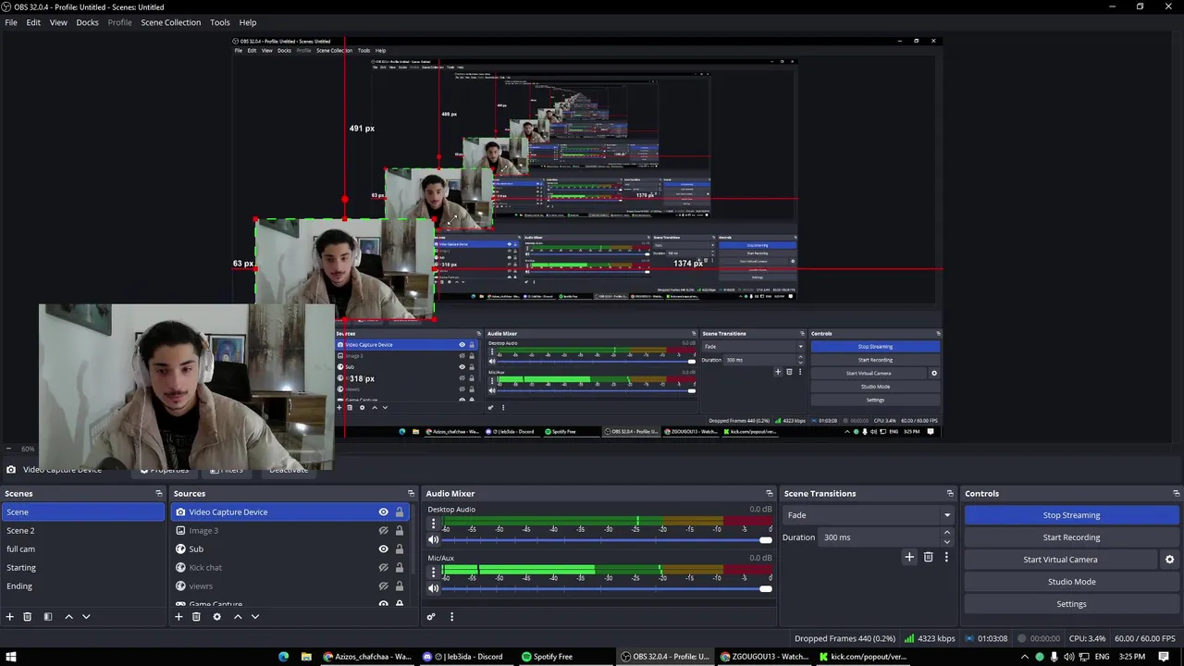Move selected source up
This screenshot has height=666, width=1184.
point(238,617)
